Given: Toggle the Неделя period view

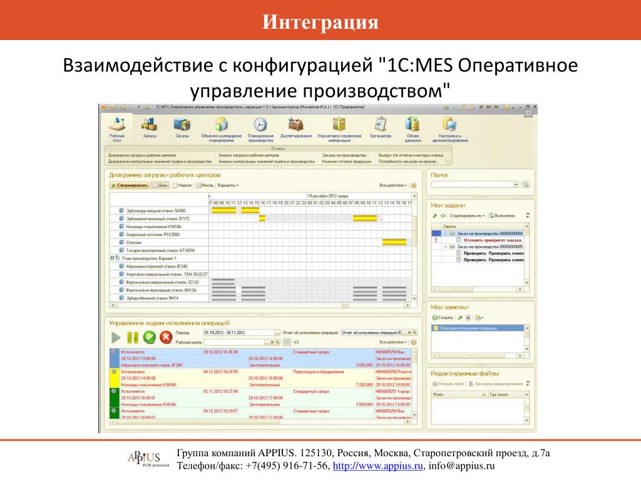Looking at the screenshot, I should (x=182, y=185).
